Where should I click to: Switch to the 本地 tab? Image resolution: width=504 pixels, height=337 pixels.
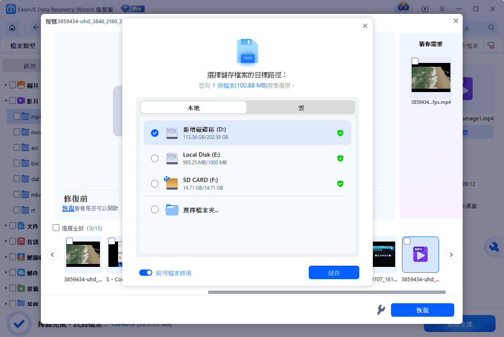click(194, 108)
